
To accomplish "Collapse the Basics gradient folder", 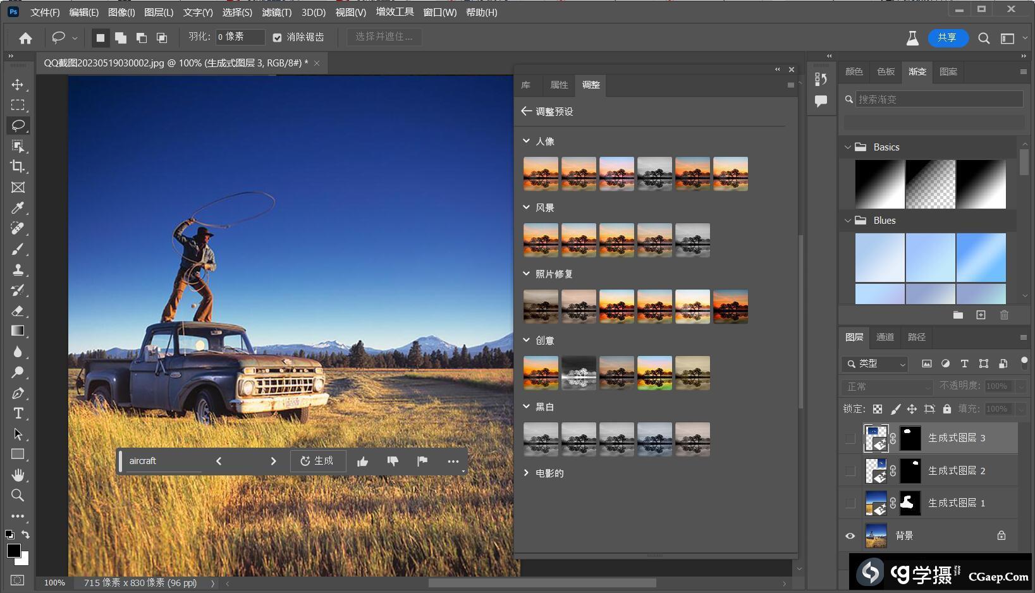I will [848, 147].
